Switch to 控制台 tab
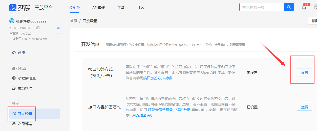317x131 pixels. [x=74, y=8]
